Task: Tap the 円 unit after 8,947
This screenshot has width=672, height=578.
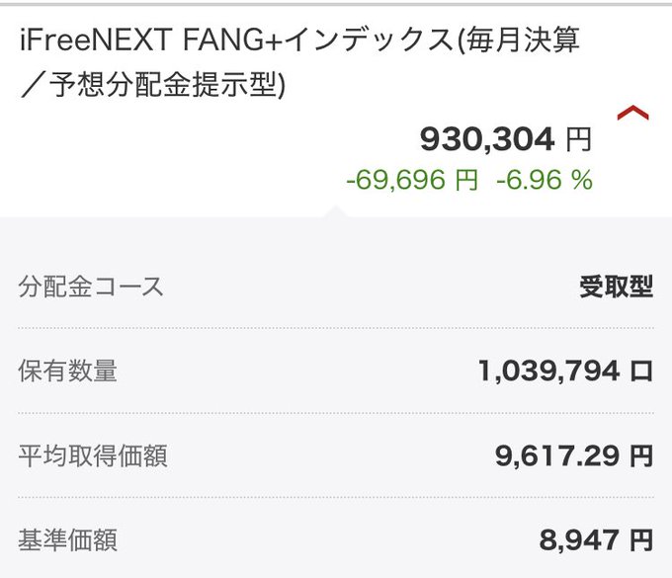Action: pyautogui.click(x=641, y=540)
